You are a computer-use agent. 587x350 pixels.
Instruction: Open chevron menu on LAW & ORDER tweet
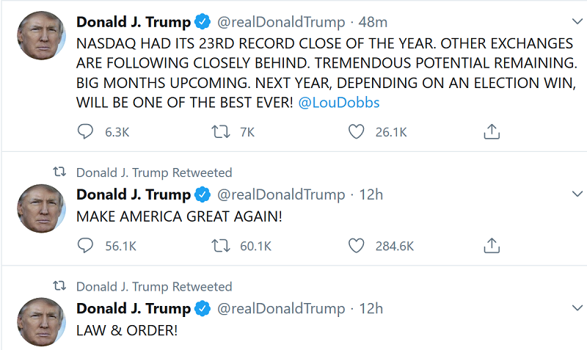[577, 307]
